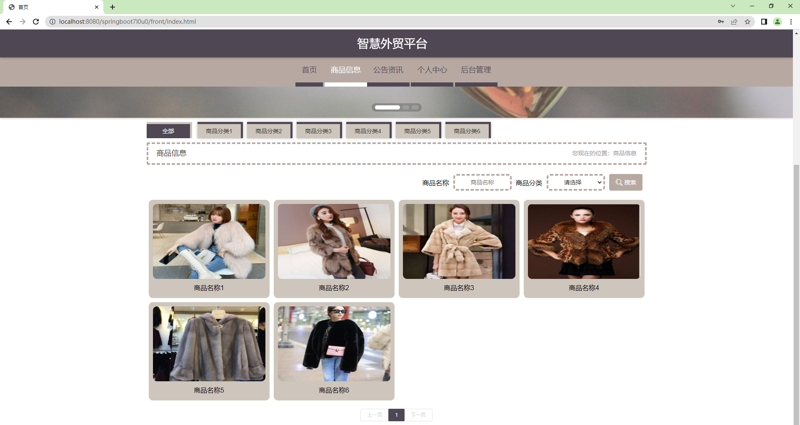The height and width of the screenshot is (425, 800).
Task: Filter by 商品分类5
Action: (x=417, y=131)
